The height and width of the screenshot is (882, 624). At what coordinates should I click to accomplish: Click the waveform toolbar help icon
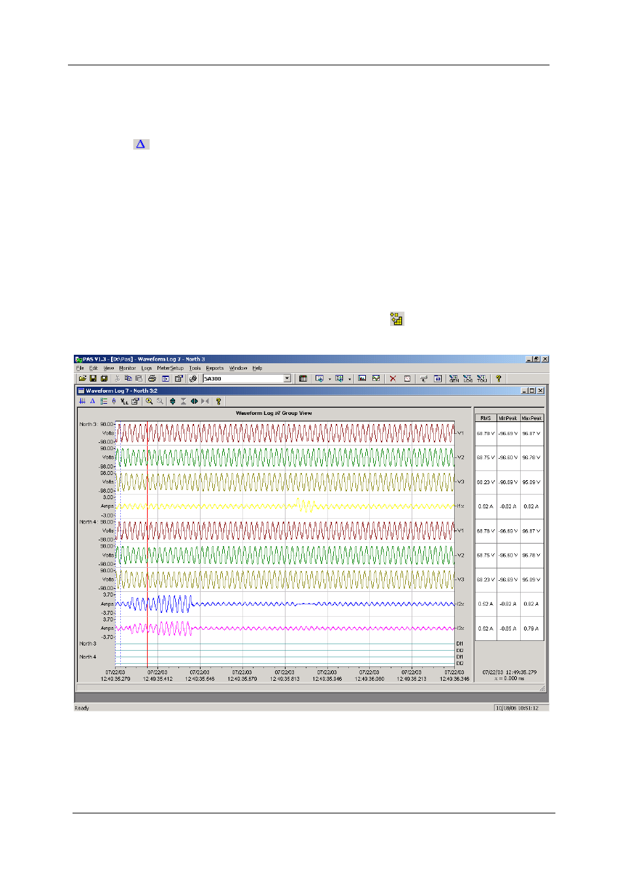[x=218, y=401]
